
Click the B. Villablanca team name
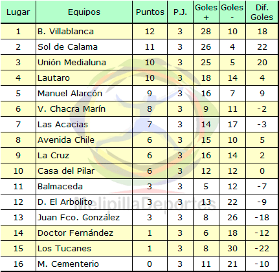pos(65,32)
